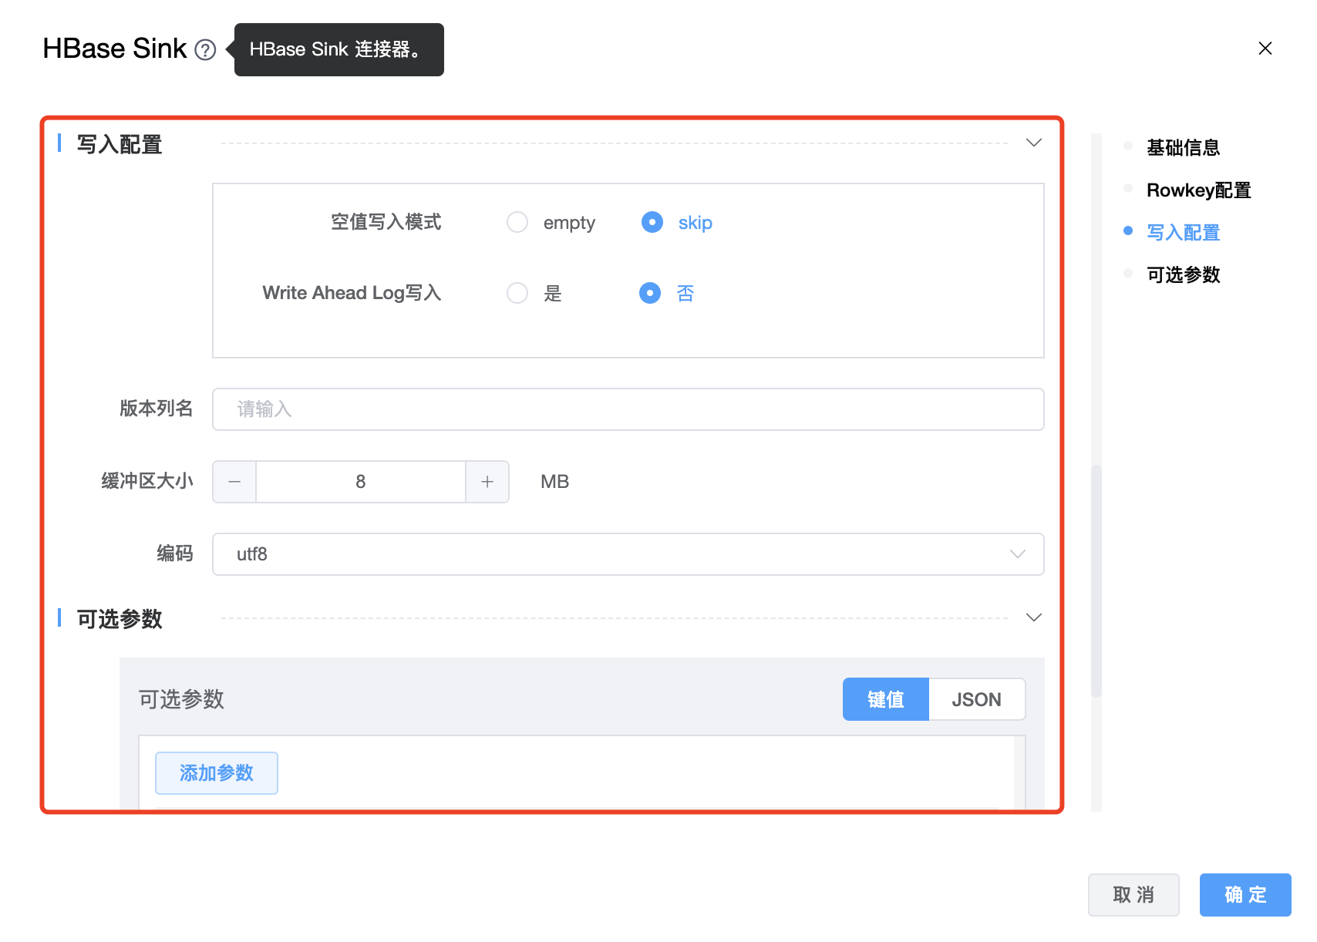Click the 添加参数 button
1317x942 pixels.
pos(217,773)
